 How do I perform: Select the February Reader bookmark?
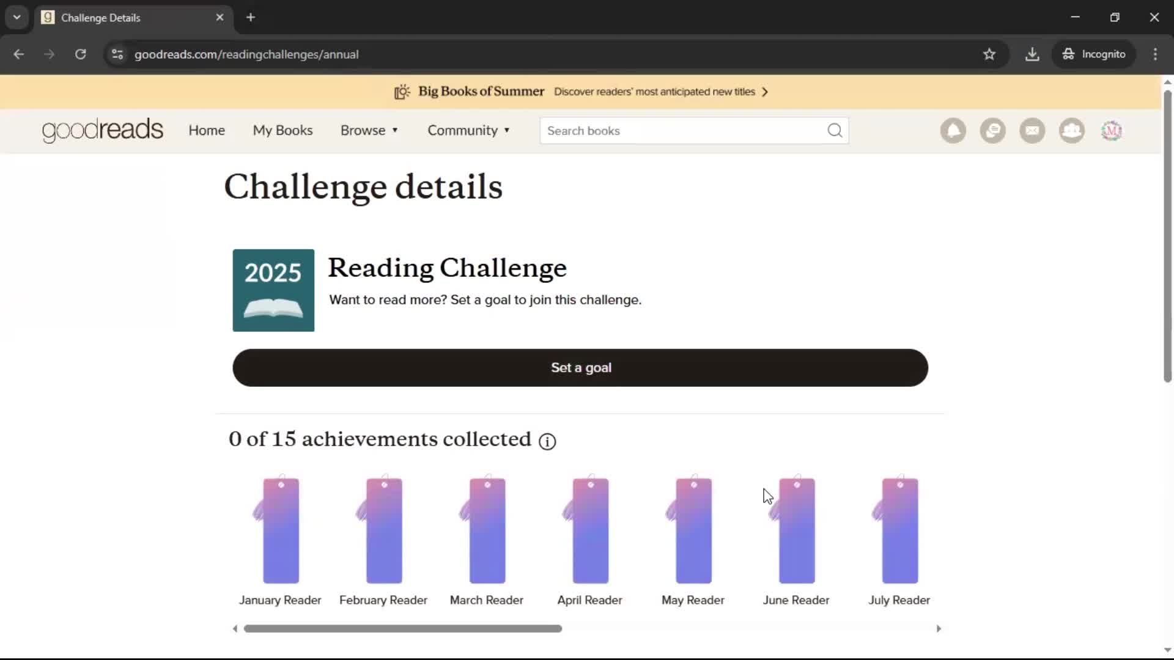click(x=383, y=529)
